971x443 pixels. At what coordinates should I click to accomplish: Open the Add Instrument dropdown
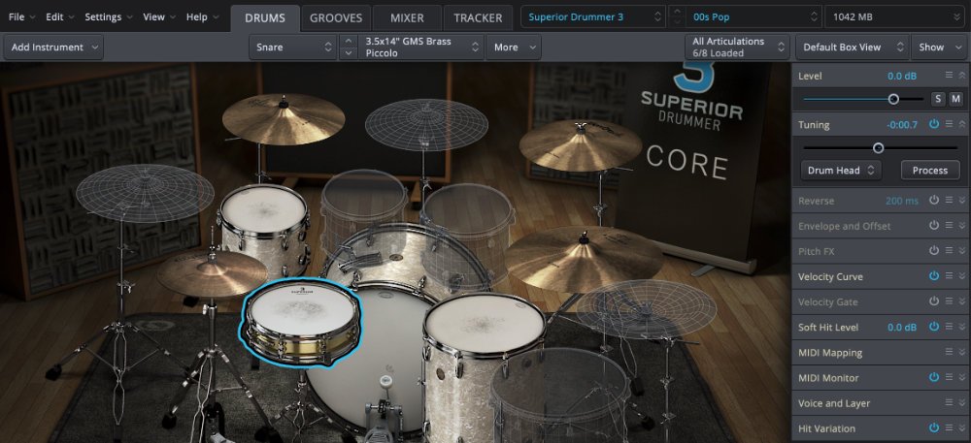(53, 47)
